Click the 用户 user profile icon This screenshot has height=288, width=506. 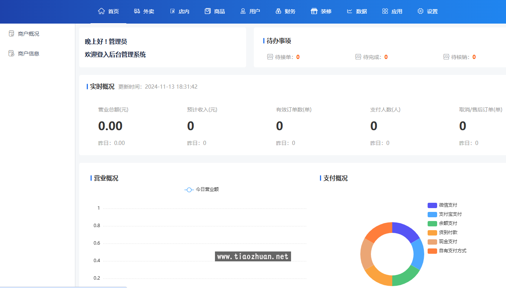243,11
